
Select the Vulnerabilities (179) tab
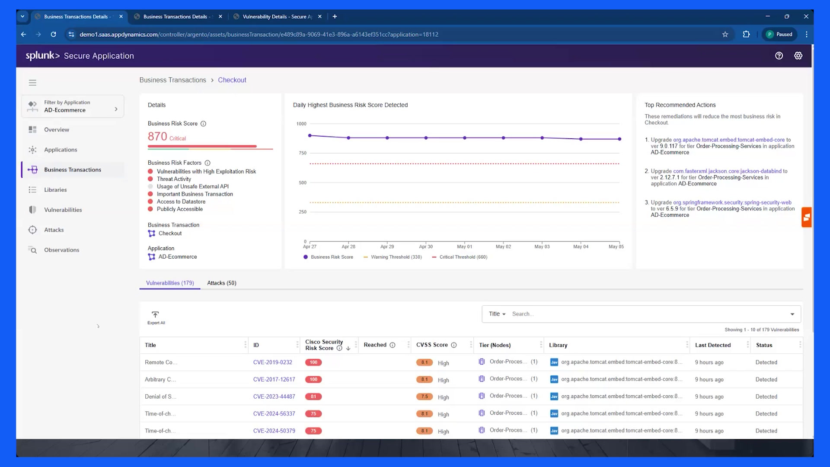click(170, 283)
